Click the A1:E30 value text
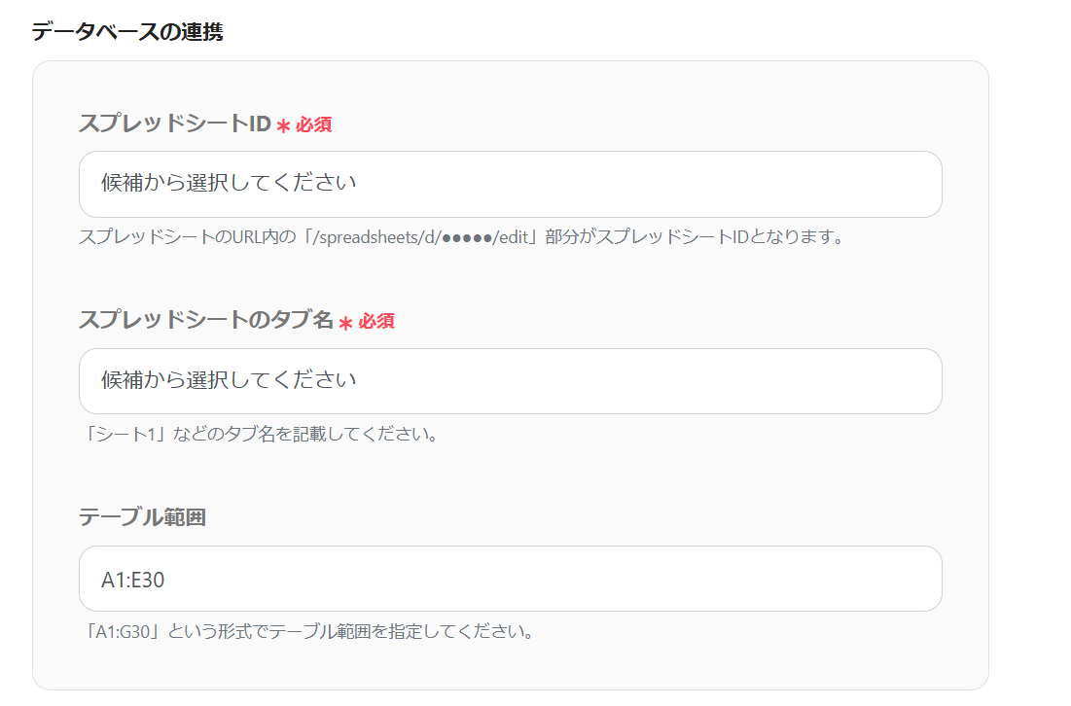Screen dimensions: 1071x706 133,580
